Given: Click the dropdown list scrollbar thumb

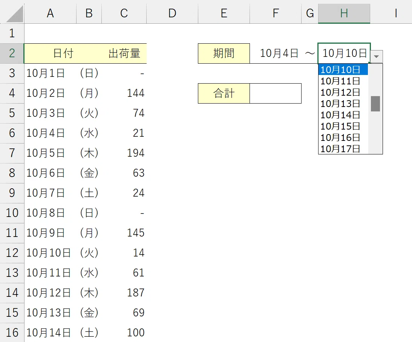Looking at the screenshot, I should [375, 104].
